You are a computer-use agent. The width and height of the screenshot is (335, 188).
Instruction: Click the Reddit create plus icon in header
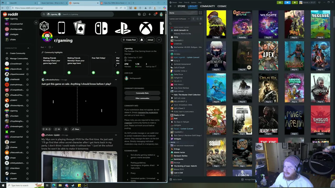150,14
